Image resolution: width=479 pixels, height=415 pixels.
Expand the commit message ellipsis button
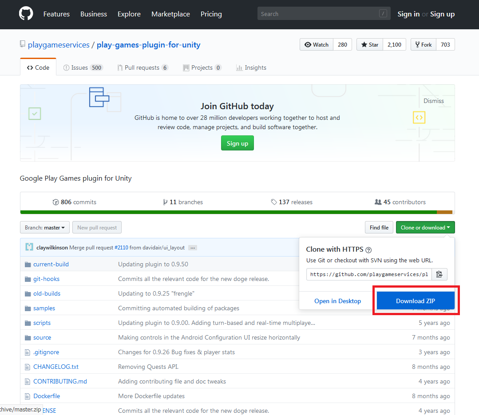point(193,248)
